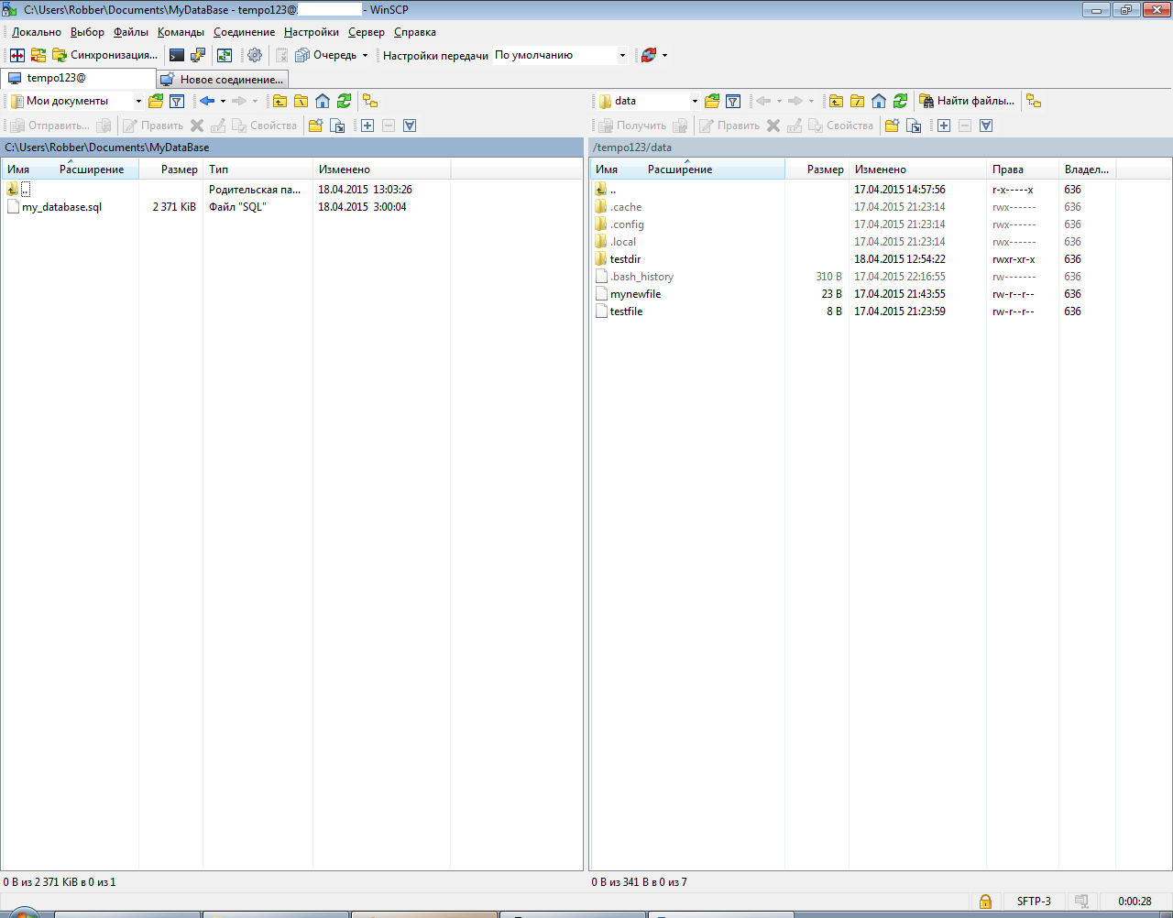The width and height of the screenshot is (1173, 918).
Task: Click the SFTP-3 protocol status entry
Action: [1034, 902]
